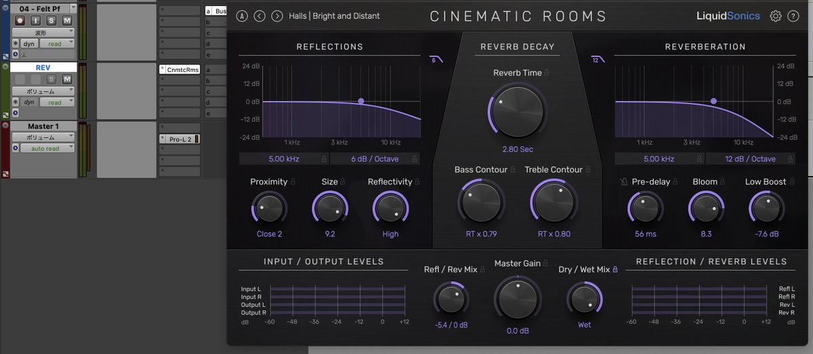The width and height of the screenshot is (813, 354).
Task: Toggle dyn button on REV track
Action: click(29, 102)
